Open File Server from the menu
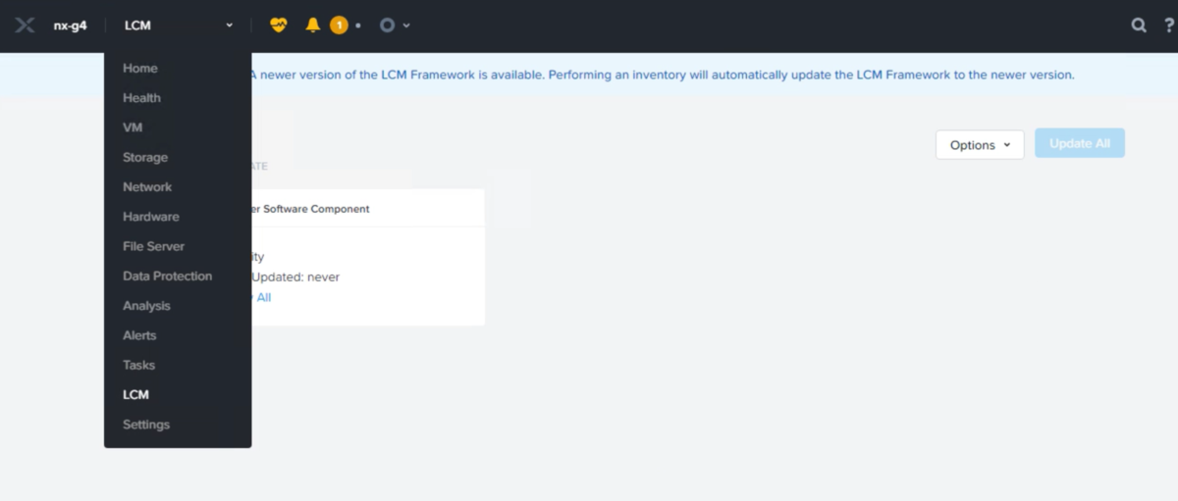1178x501 pixels. tap(153, 247)
